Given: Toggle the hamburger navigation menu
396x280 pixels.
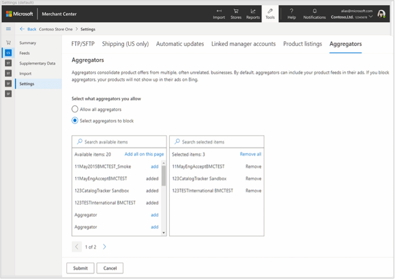Looking at the screenshot, I should coord(8,29).
